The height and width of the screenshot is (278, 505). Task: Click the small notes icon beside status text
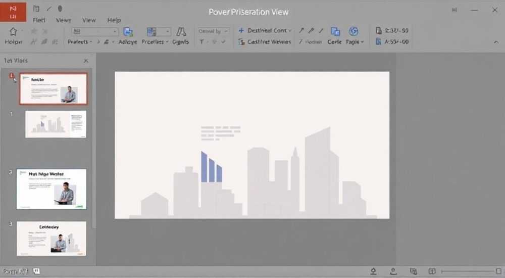point(37,271)
